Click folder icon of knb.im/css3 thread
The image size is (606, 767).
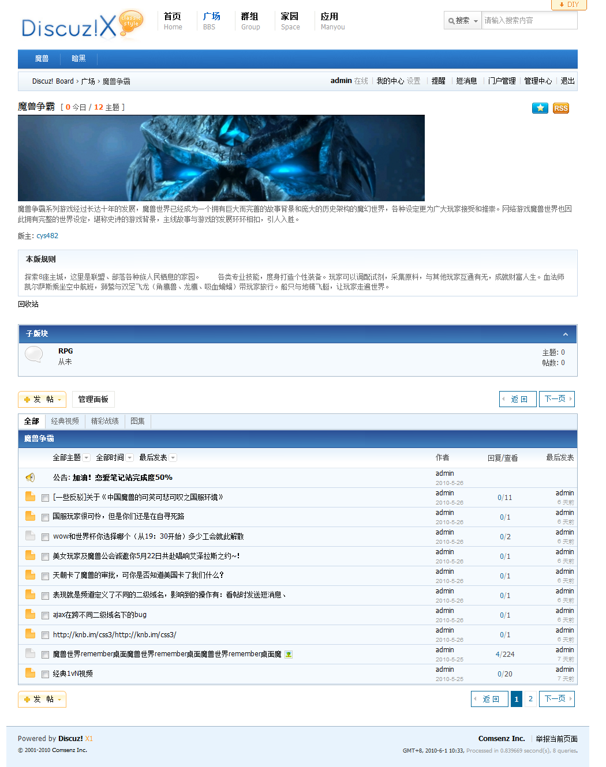[x=31, y=634]
